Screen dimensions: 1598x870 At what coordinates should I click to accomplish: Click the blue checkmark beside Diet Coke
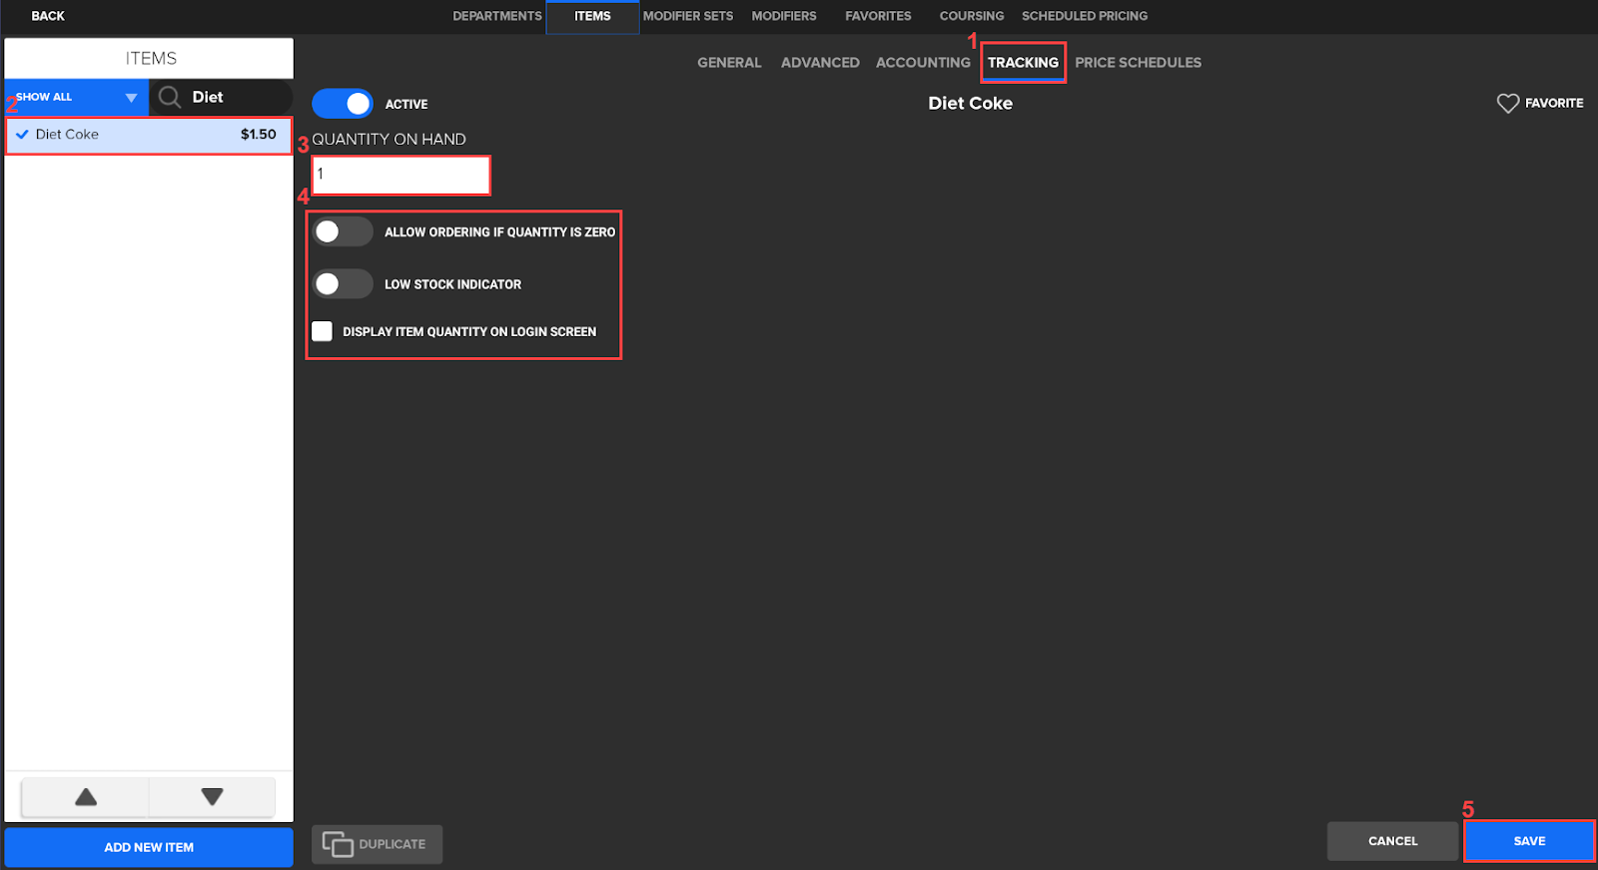click(22, 135)
